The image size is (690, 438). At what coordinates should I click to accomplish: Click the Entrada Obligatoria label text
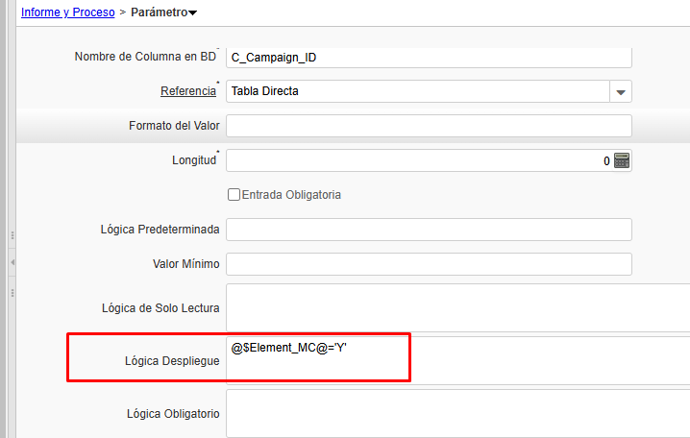(291, 195)
